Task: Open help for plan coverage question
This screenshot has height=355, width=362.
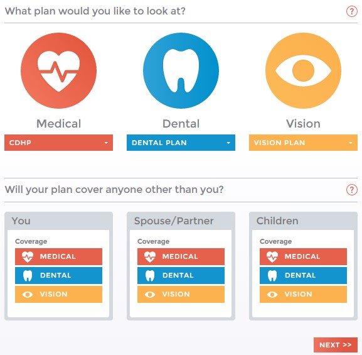Action: [351, 190]
